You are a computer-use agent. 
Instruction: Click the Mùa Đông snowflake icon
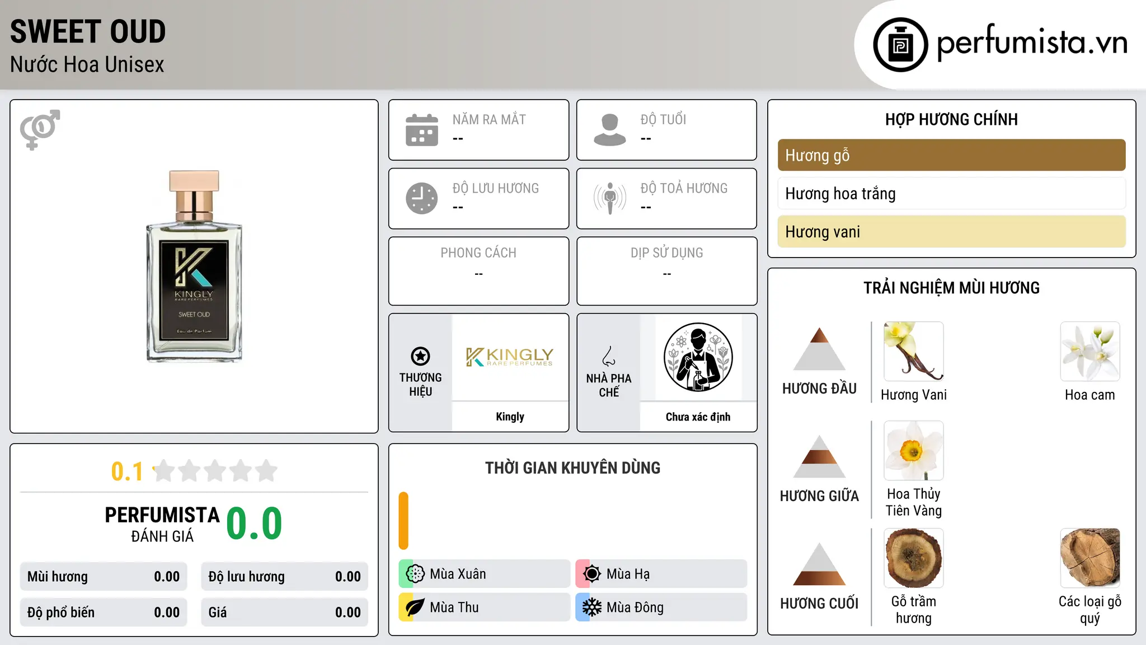[x=592, y=607]
